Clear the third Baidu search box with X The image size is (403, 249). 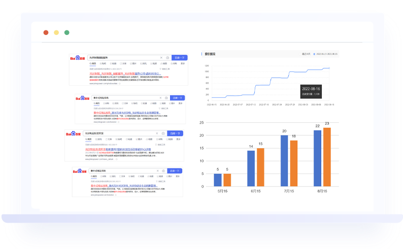pos(156,133)
